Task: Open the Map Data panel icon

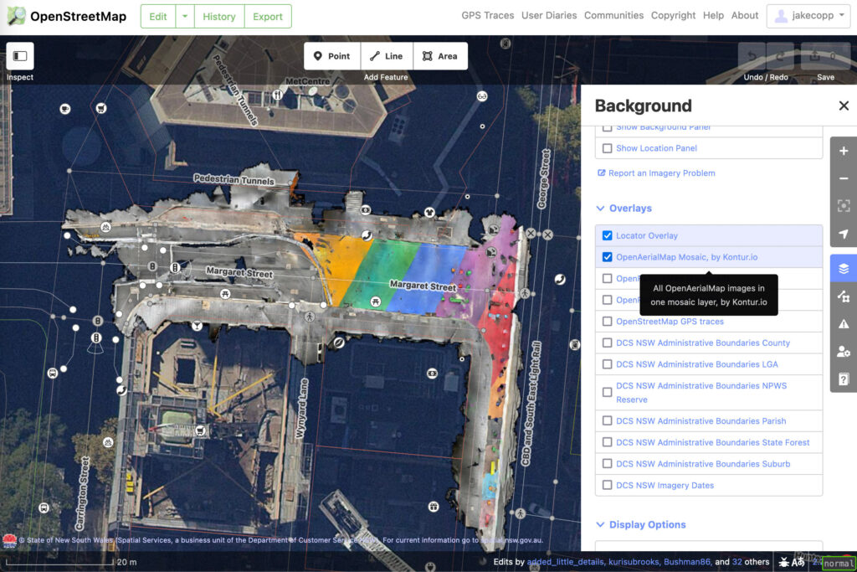Action: pyautogui.click(x=844, y=296)
